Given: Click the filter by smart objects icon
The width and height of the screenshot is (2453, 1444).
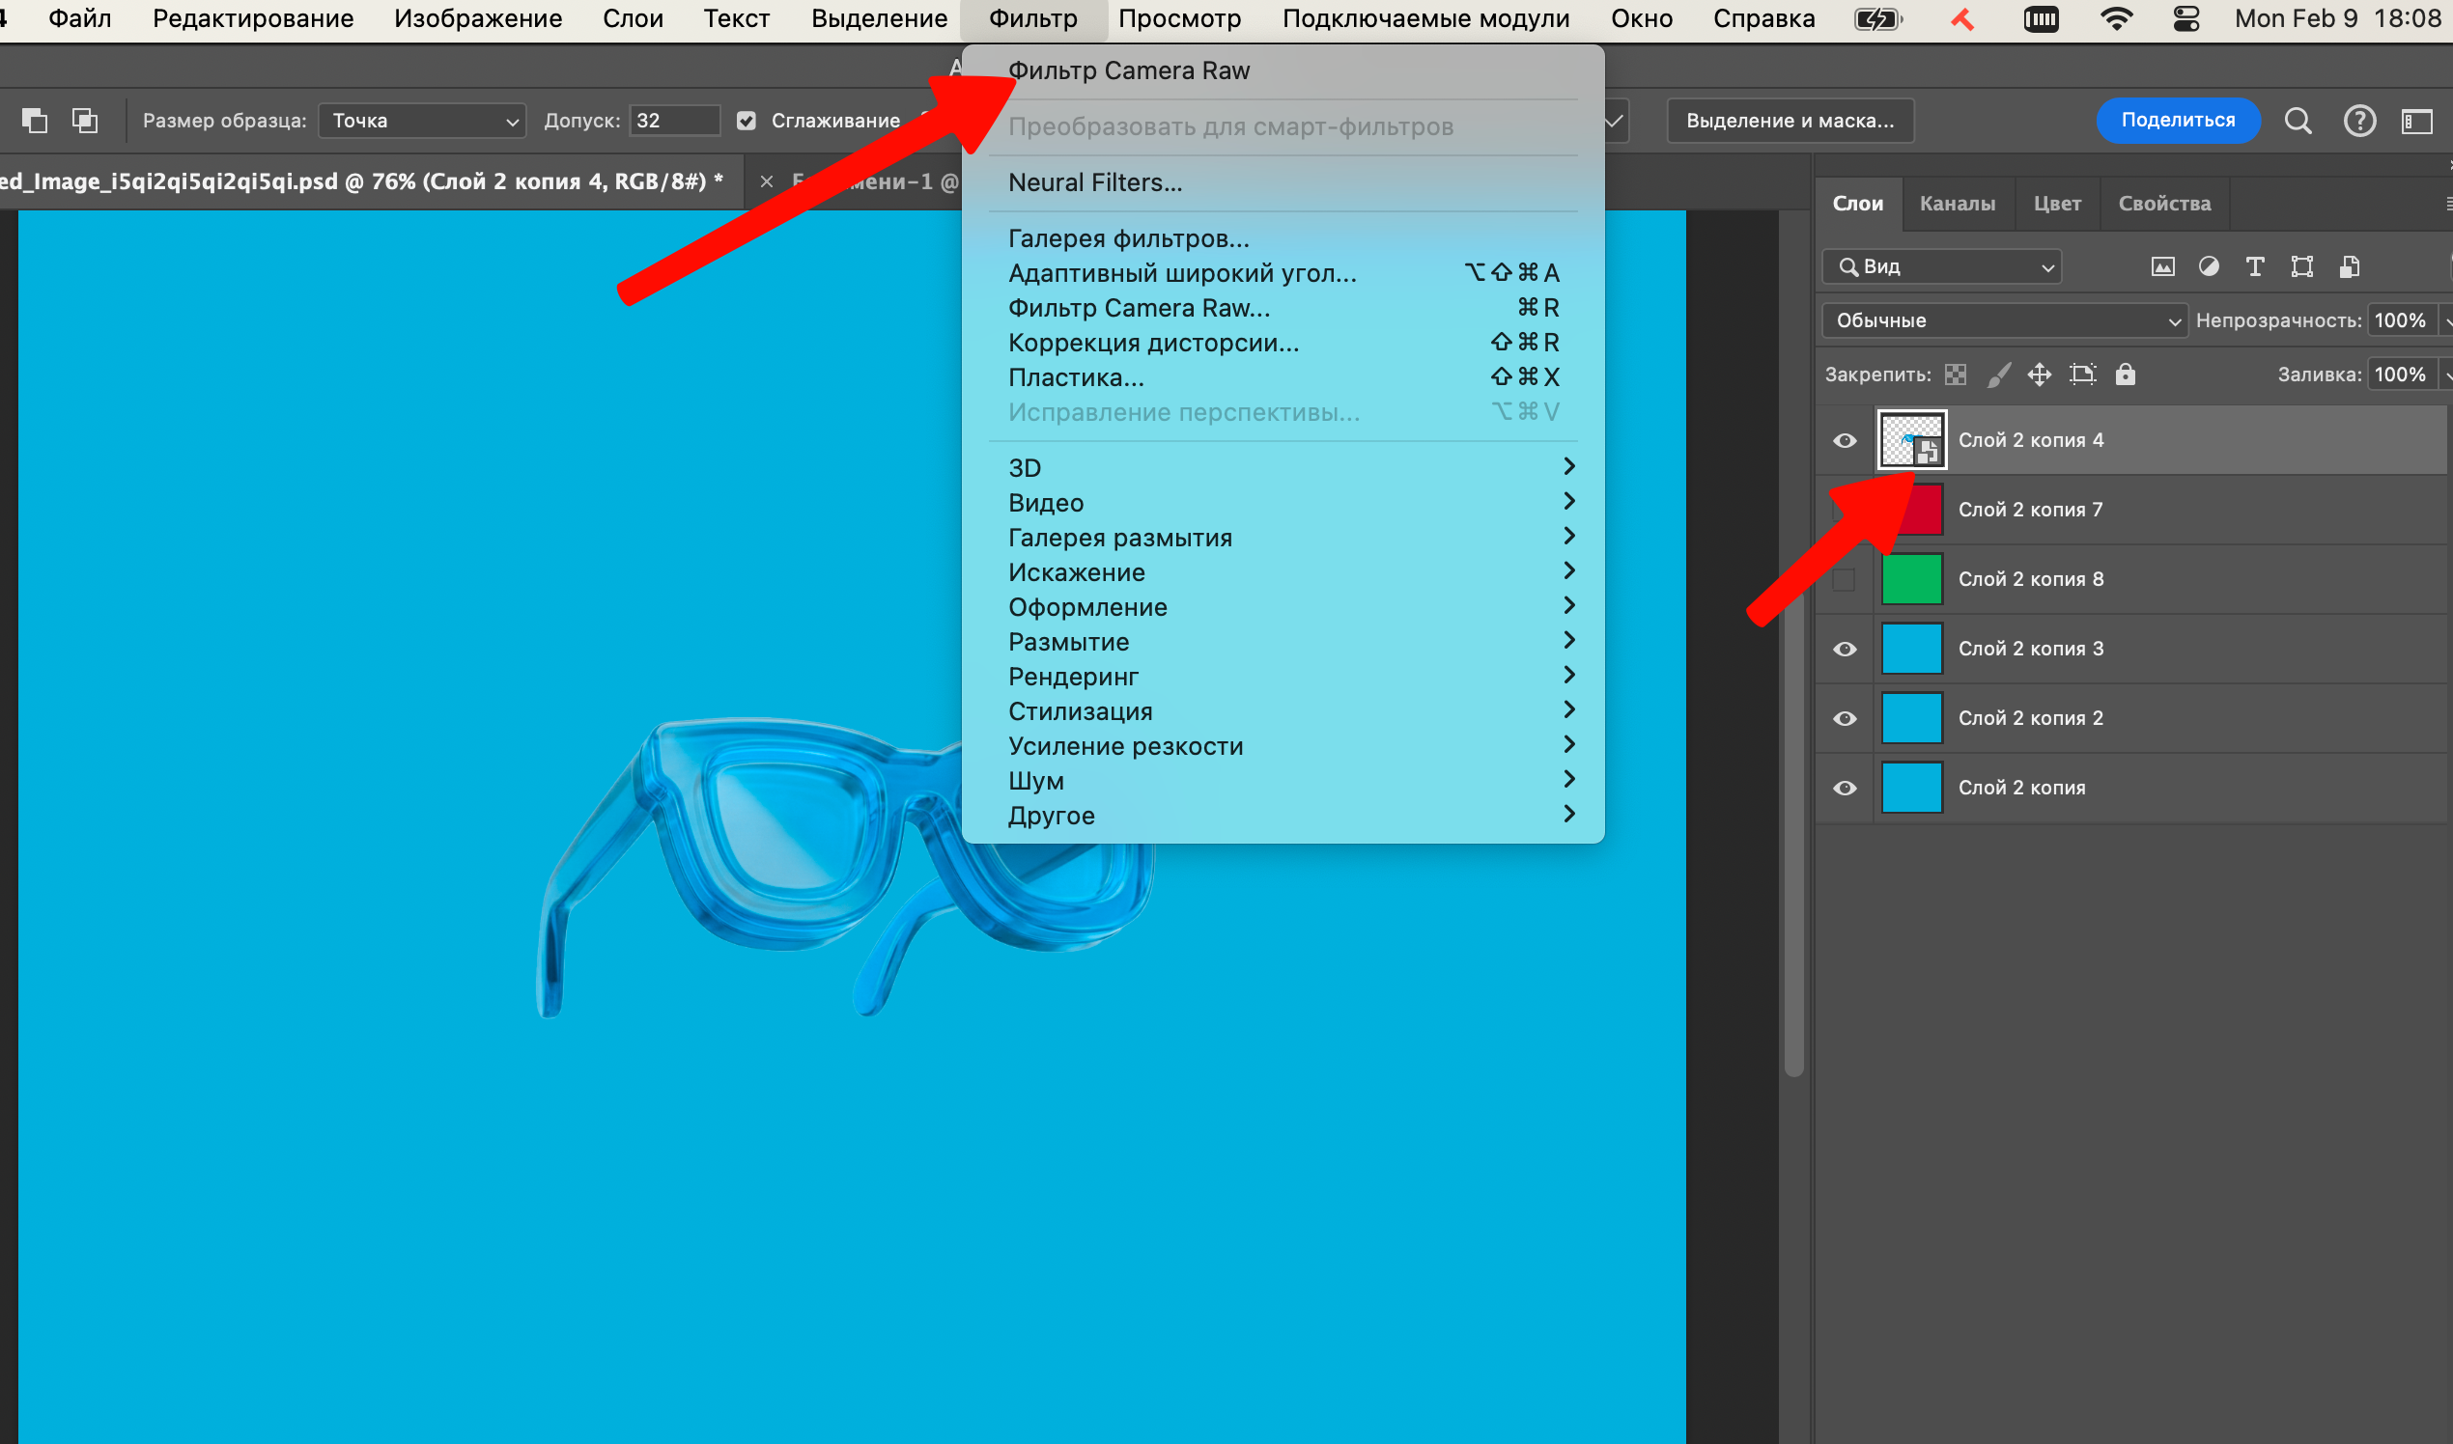Looking at the screenshot, I should [2349, 265].
